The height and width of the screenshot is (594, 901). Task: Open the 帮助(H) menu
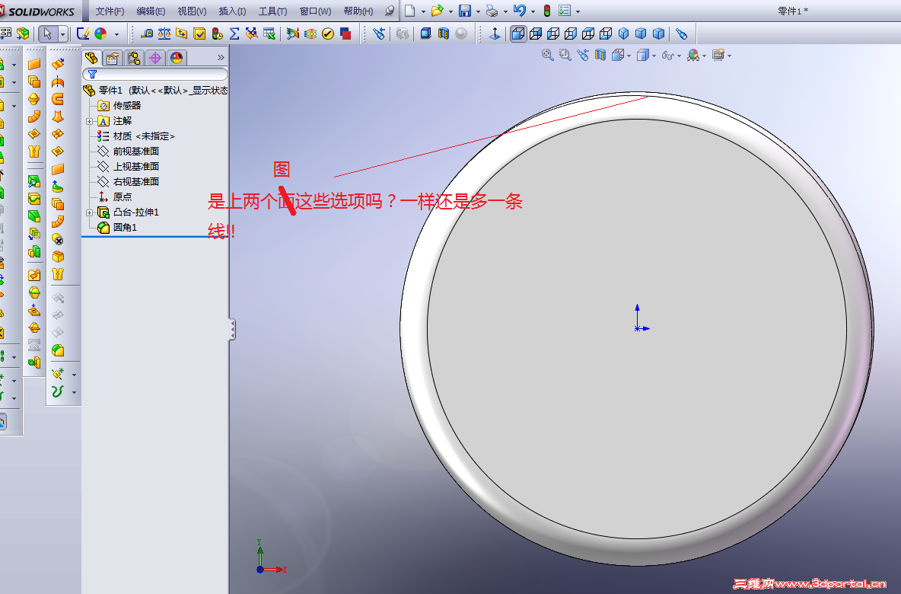tap(358, 11)
